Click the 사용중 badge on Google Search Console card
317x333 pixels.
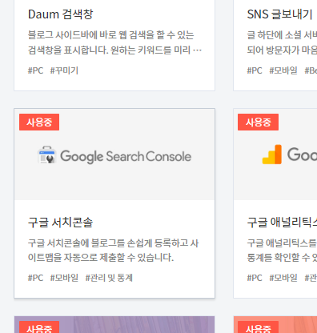point(39,122)
